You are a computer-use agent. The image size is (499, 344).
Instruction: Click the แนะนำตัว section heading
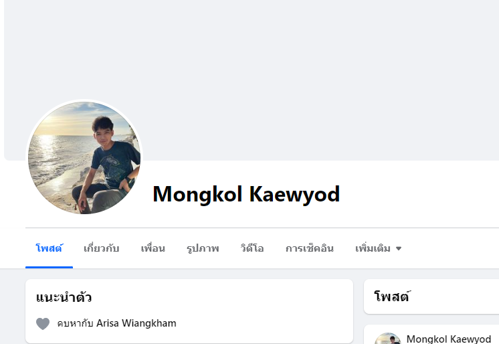coord(64,298)
